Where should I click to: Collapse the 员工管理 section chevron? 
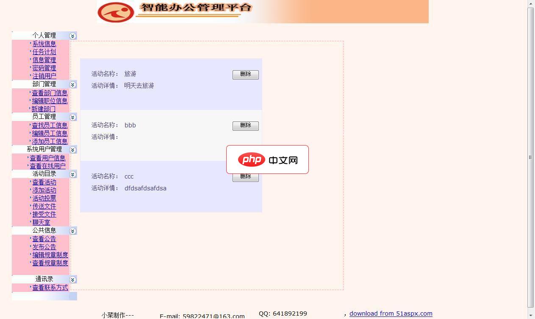pyautogui.click(x=72, y=117)
